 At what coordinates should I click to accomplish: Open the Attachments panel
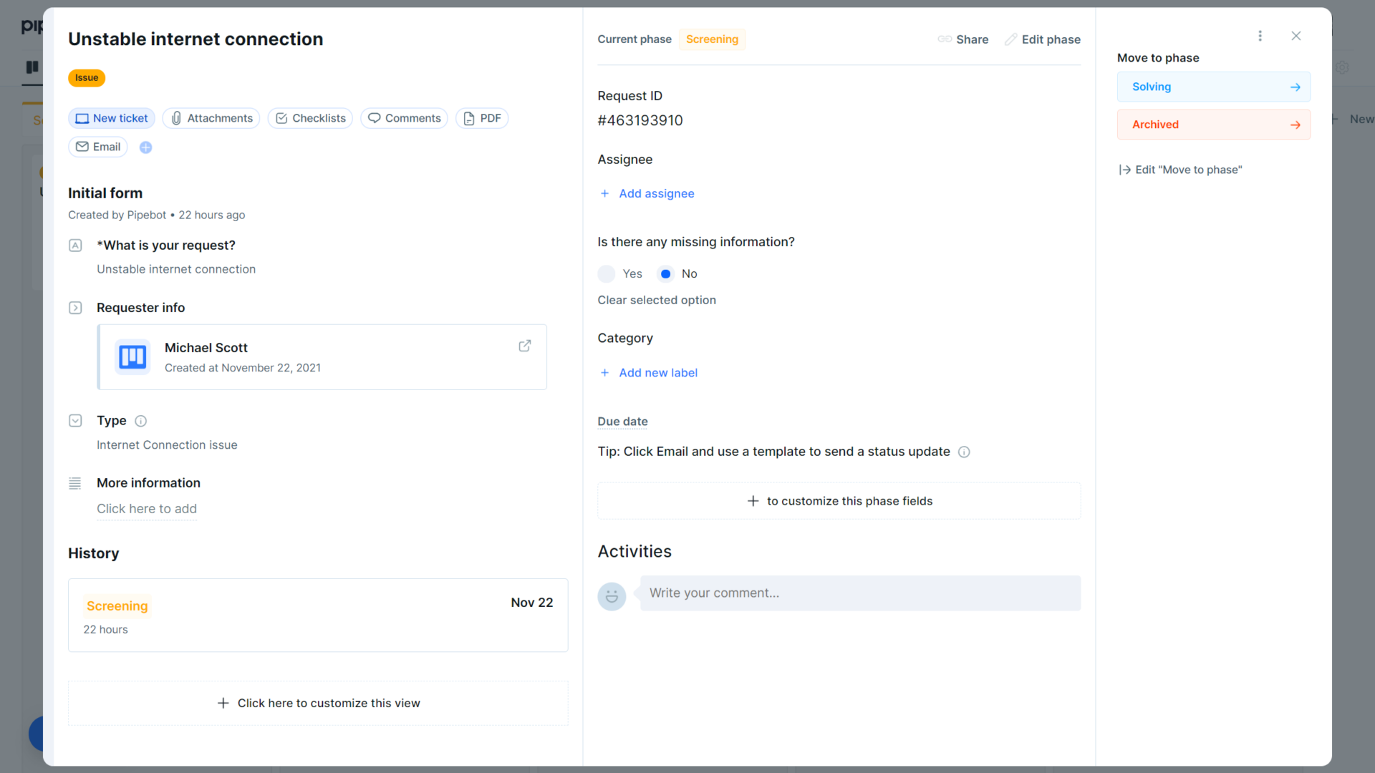click(211, 118)
